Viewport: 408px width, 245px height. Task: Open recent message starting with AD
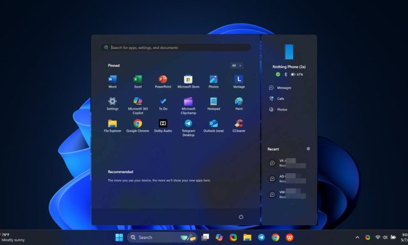[287, 179]
